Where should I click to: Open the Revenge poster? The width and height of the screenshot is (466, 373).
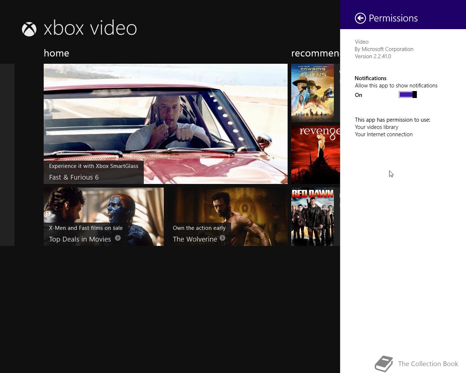(x=316, y=155)
